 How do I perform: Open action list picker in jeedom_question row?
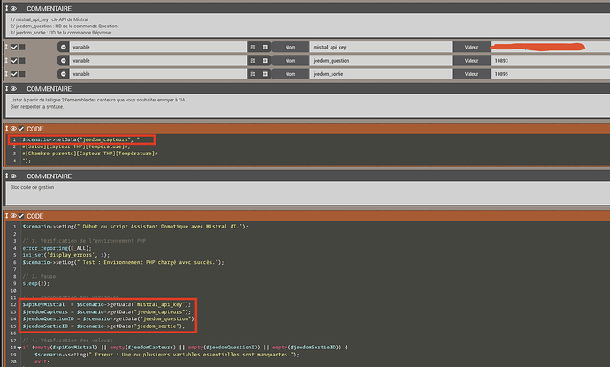(253, 61)
